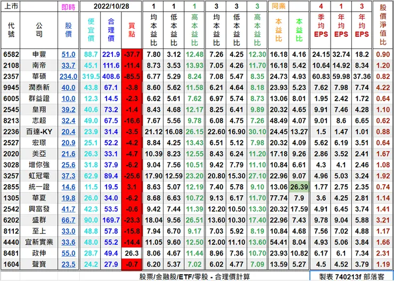394x281 pixels.
Task: Select the 3年均 EPS 37.36 cell
Action: coord(362,77)
